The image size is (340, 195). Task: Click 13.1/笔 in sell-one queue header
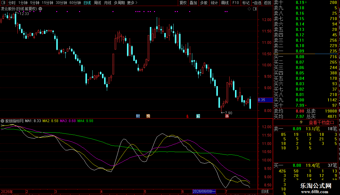[313, 129]
